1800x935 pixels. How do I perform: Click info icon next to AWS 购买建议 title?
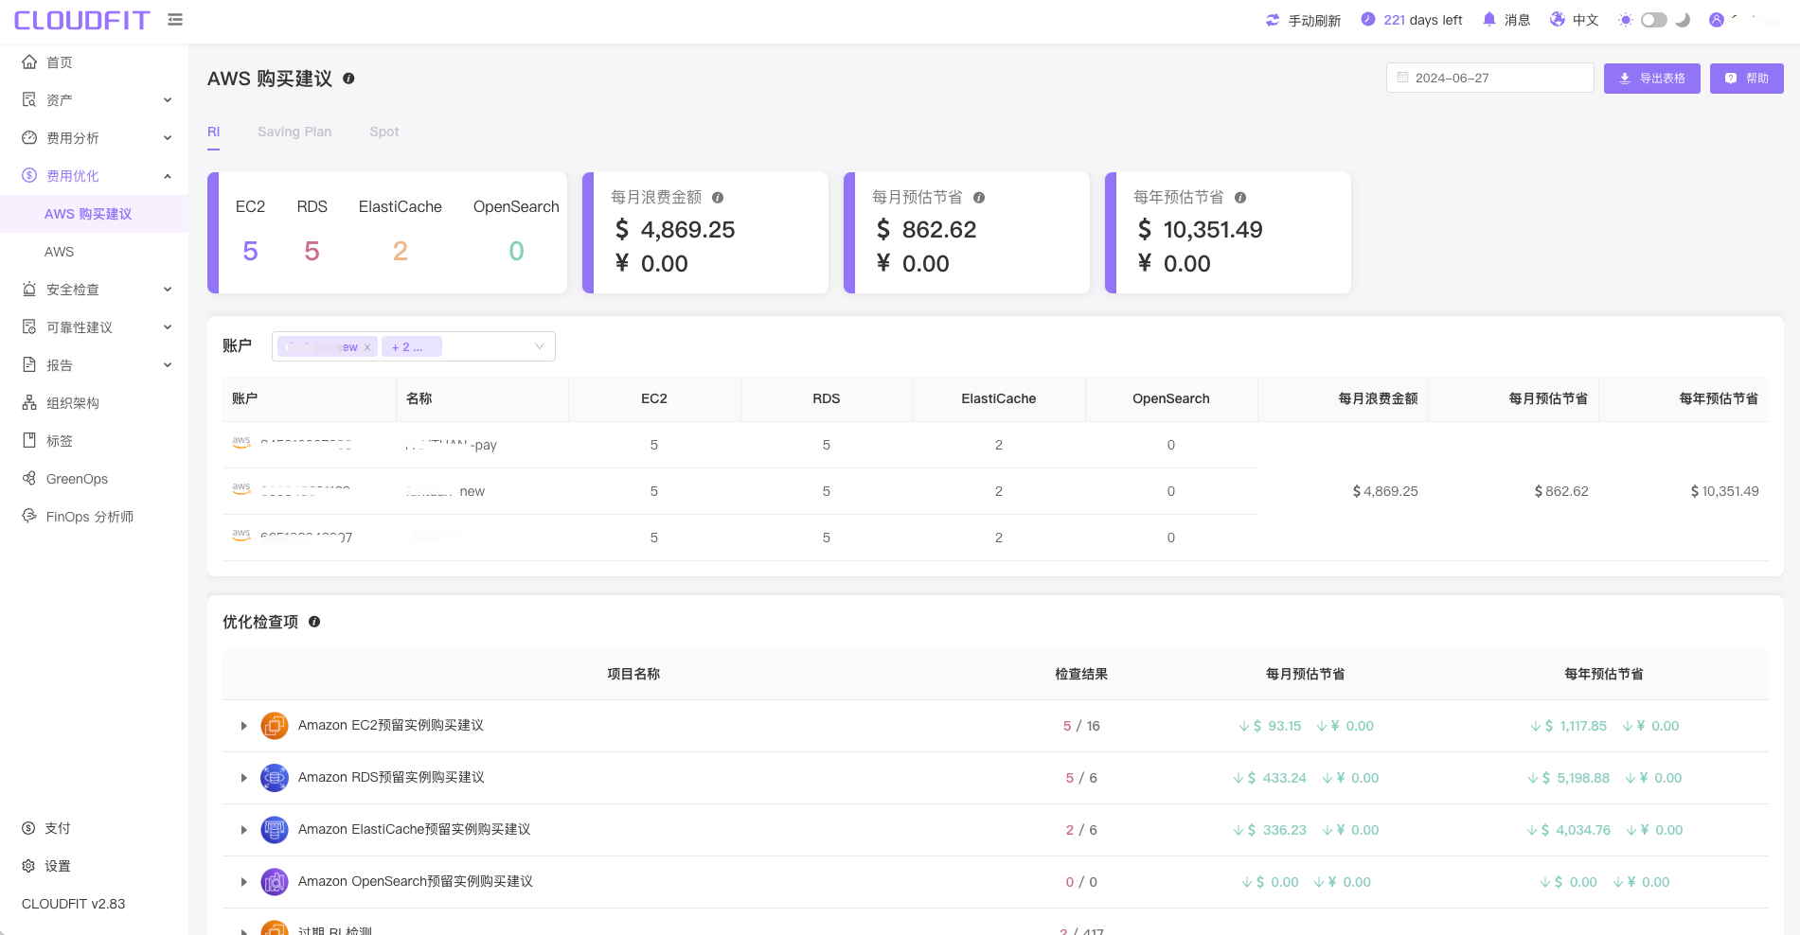click(348, 79)
